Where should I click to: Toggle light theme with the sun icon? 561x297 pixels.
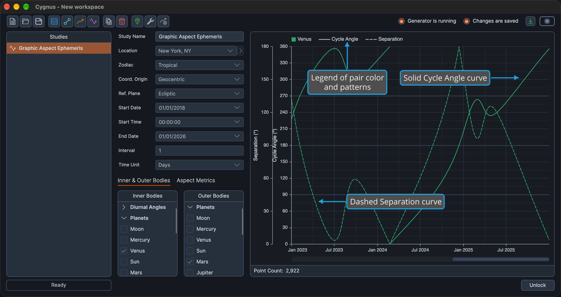[547, 21]
